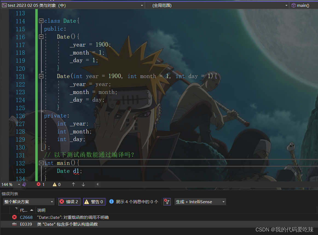This screenshot has width=318, height=235.
Task: Click the horizontal scroll left arrow
Action: pos(97,184)
